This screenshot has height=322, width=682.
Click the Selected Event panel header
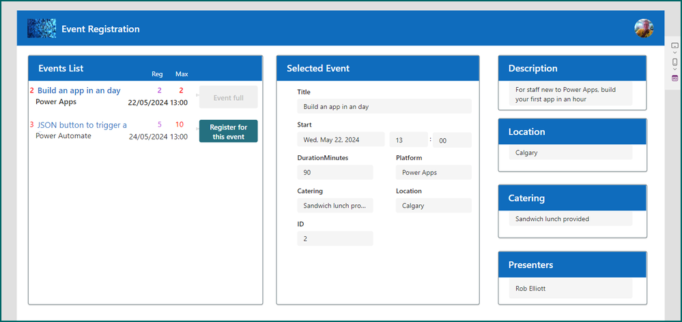coord(378,68)
